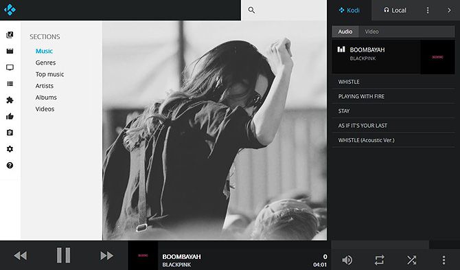The height and width of the screenshot is (270, 460).
Task: Click the playlist BOOMBAYAH album thumbnail
Action: click(x=438, y=57)
